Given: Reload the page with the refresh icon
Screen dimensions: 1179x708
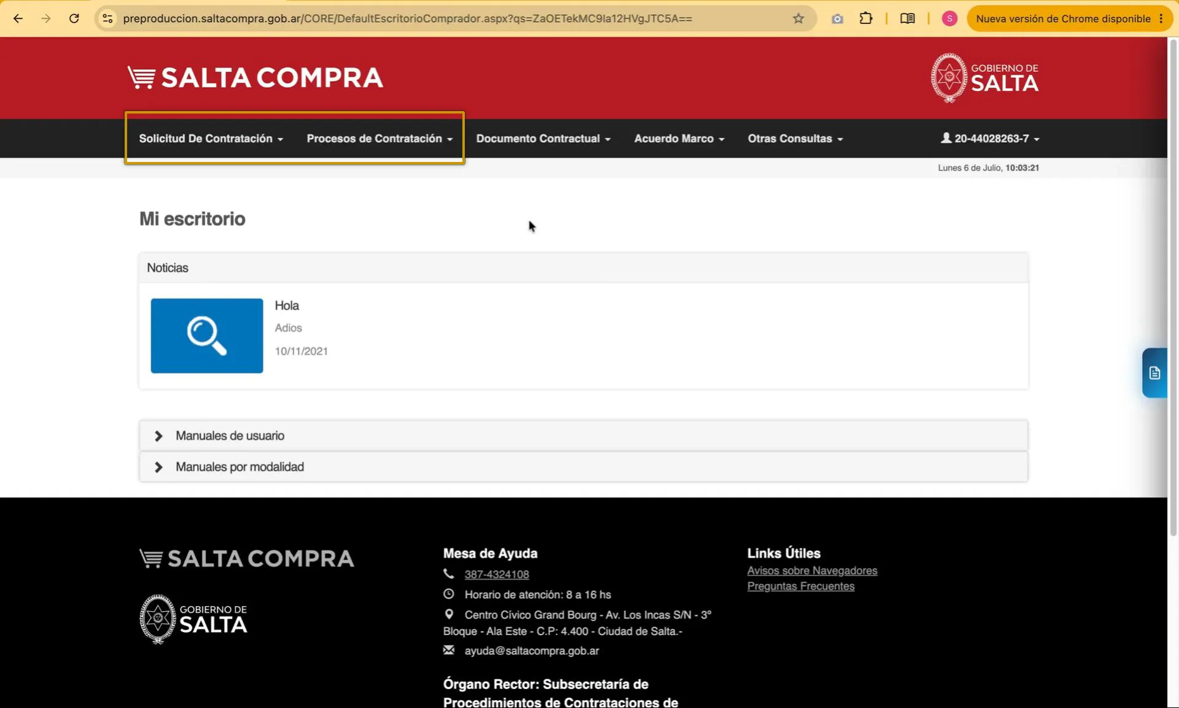Looking at the screenshot, I should tap(74, 18).
